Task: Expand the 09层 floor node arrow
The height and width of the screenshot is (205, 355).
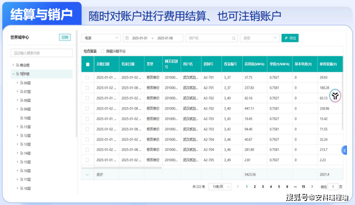Action: [17, 109]
